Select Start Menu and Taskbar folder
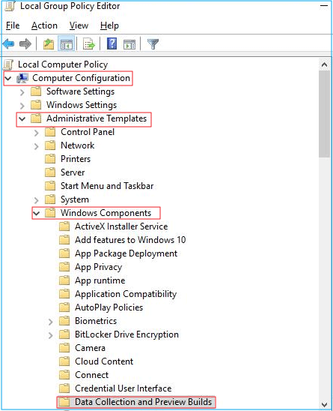 107,186
